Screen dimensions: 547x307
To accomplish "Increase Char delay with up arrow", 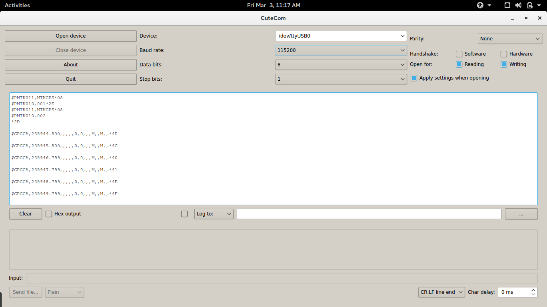I will click(x=533, y=290).
